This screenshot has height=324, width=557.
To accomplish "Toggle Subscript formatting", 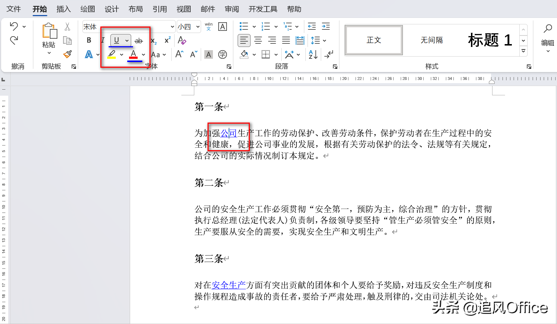I will point(153,41).
